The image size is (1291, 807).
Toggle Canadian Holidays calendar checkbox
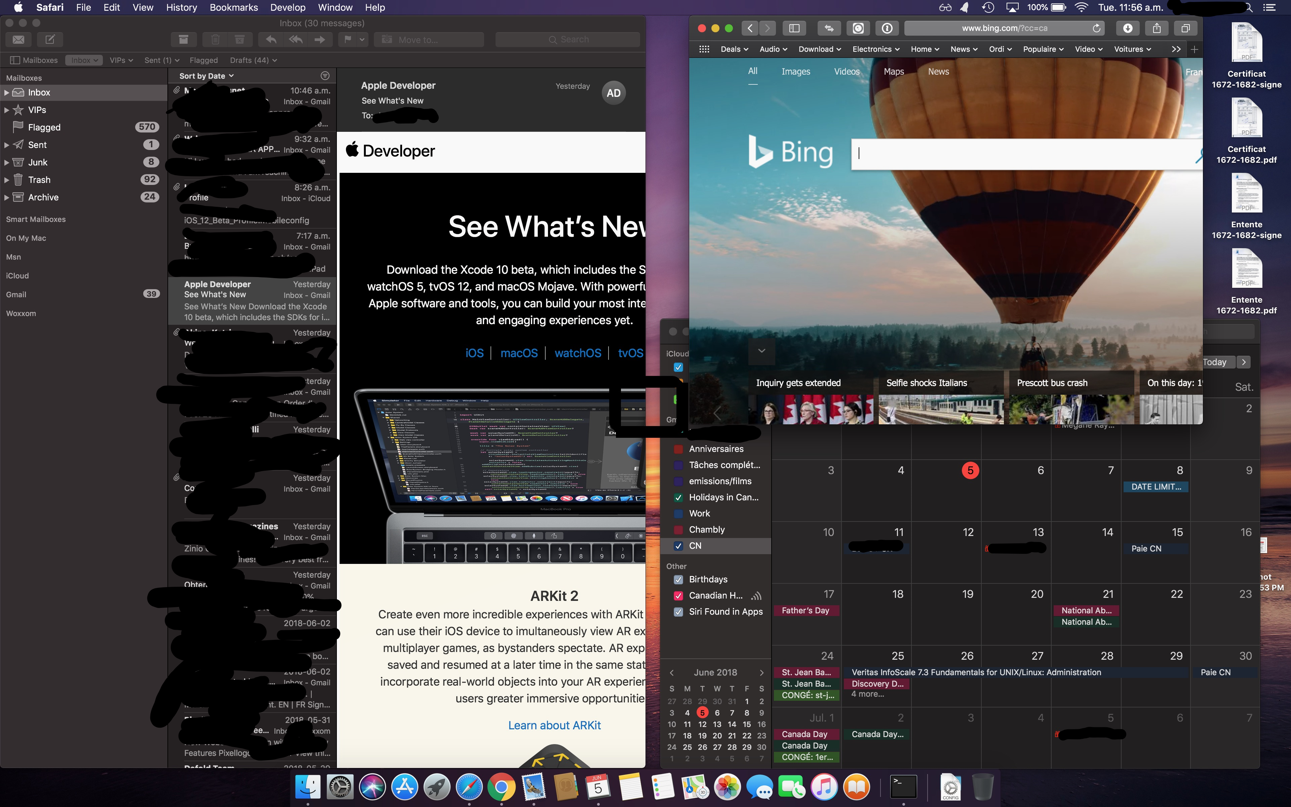pos(678,595)
